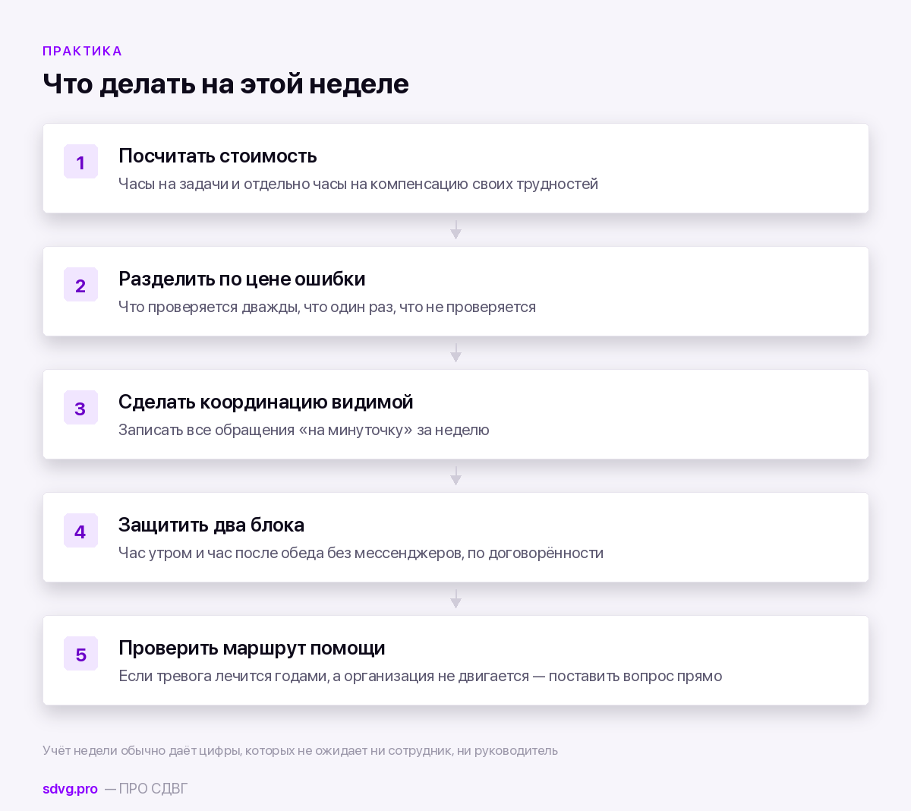Click the step number 4 badge
The width and height of the screenshot is (911, 811).
[x=80, y=531]
